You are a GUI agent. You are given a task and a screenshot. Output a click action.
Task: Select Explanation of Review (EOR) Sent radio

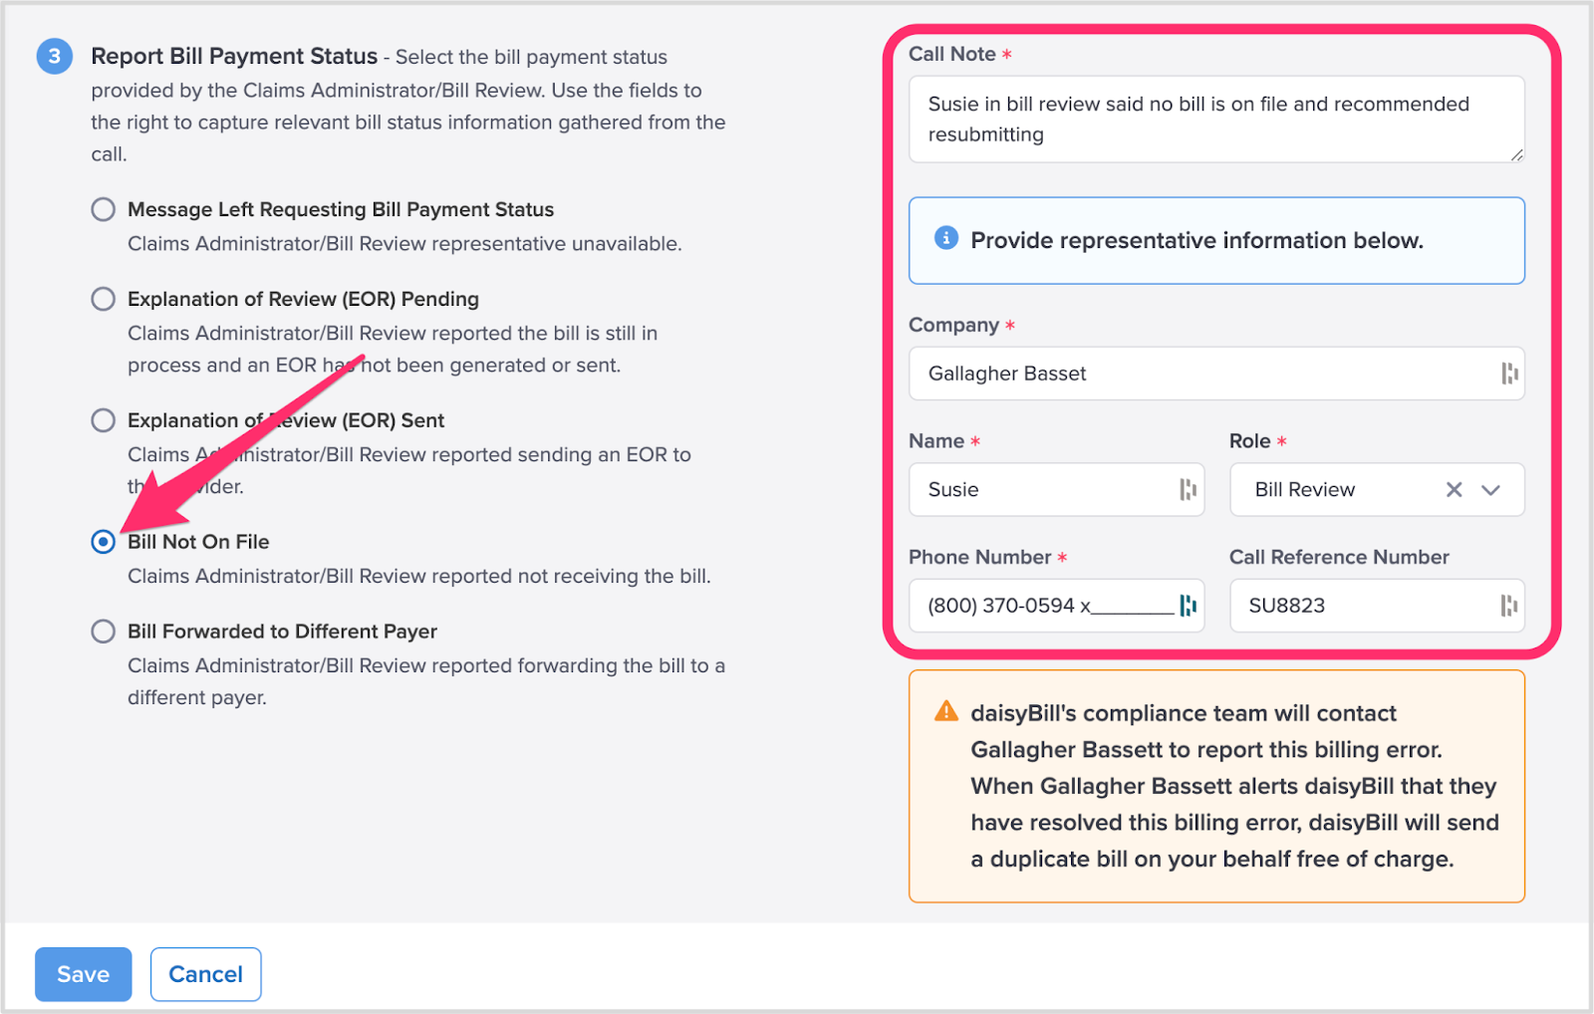click(103, 420)
